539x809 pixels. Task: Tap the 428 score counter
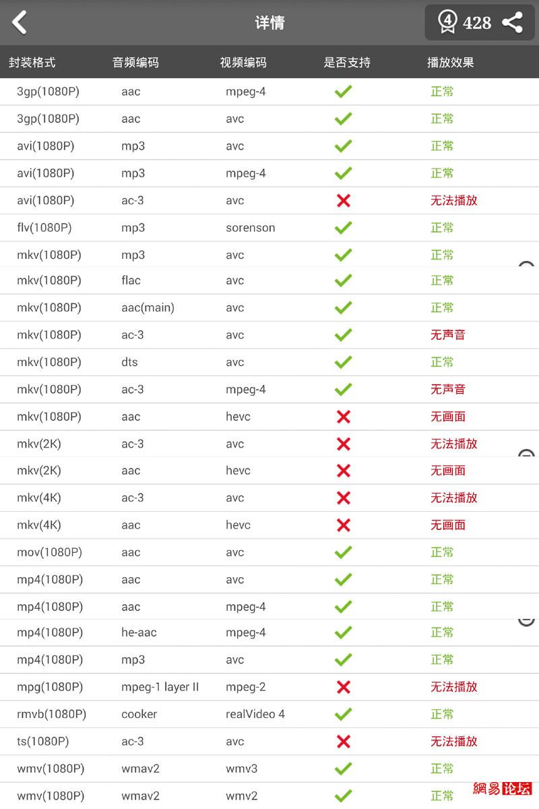(477, 23)
